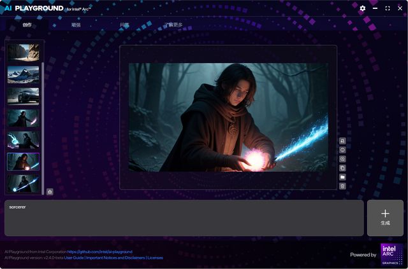Select the canyon landscape thumbnail
Screen dimensions: 408x269
pos(23,53)
